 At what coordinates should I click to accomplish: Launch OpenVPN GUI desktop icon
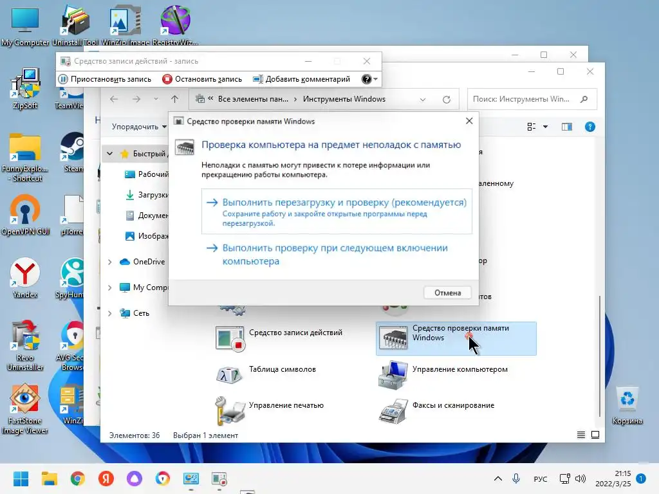(x=25, y=215)
